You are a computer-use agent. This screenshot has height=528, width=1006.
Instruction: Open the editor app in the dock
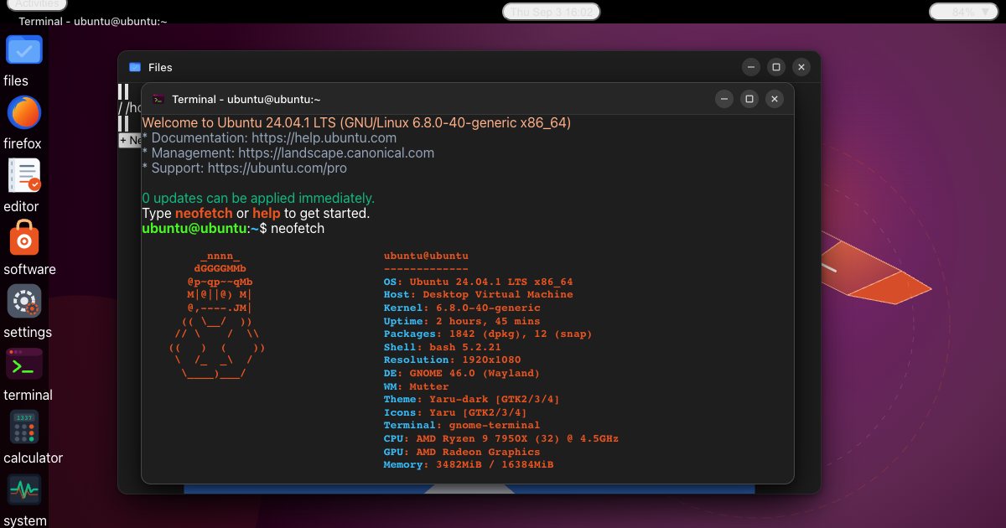(24, 175)
